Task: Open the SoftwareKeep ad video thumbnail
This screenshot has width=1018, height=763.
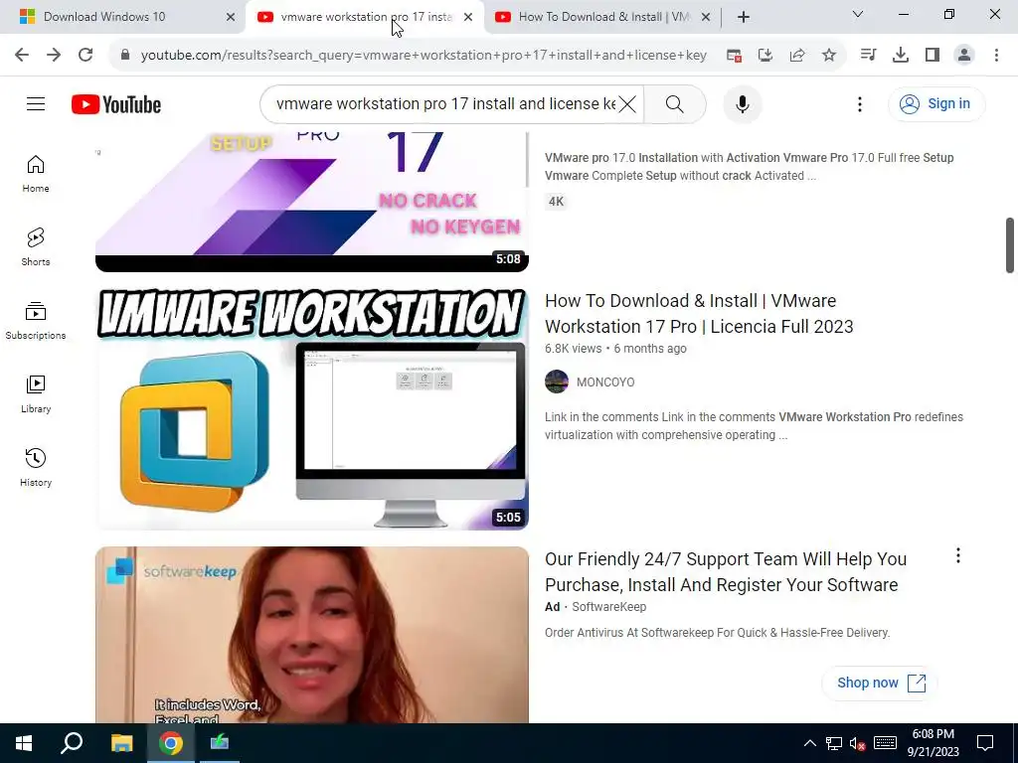Action: pyautogui.click(x=311, y=635)
